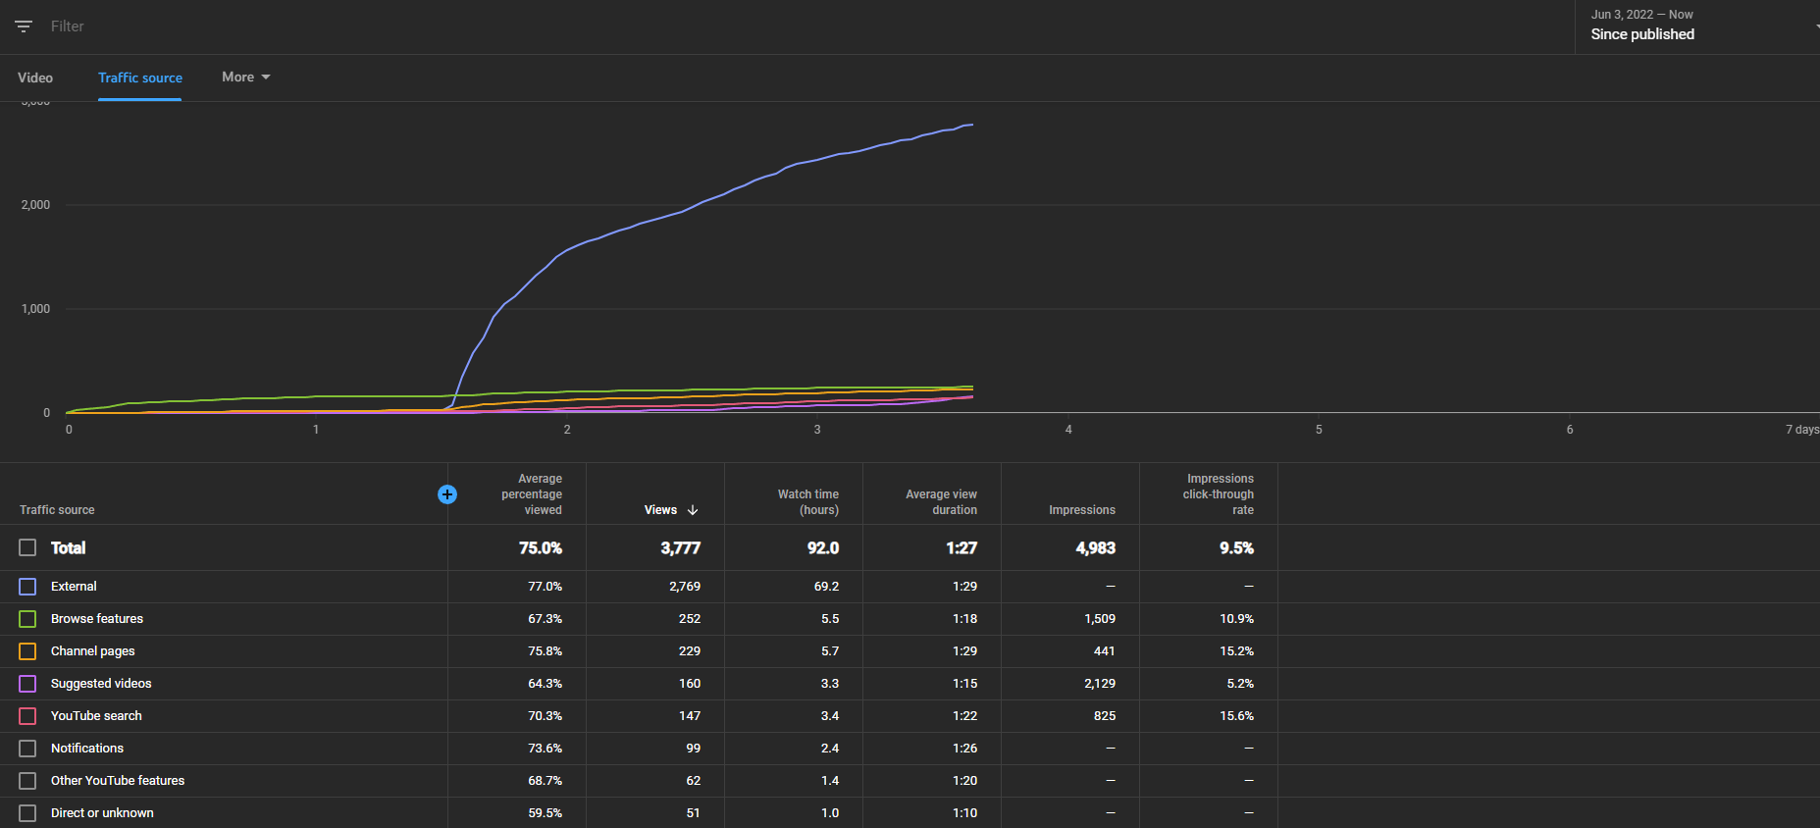The height and width of the screenshot is (828, 1820).
Task: Open the More dropdown menu
Action: [245, 77]
